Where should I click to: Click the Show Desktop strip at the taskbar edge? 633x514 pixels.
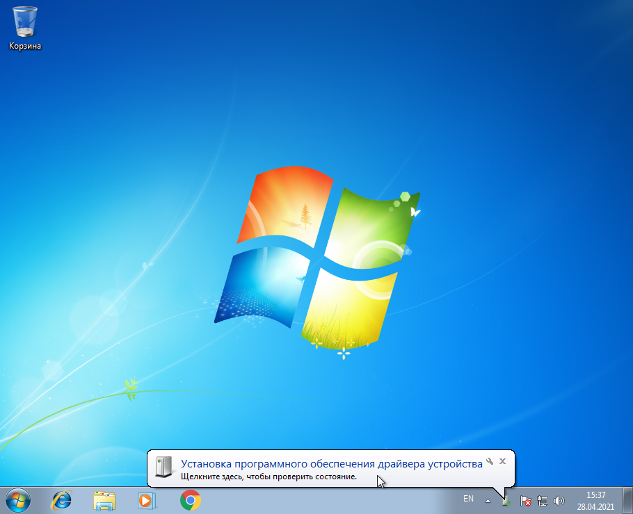tap(627, 500)
